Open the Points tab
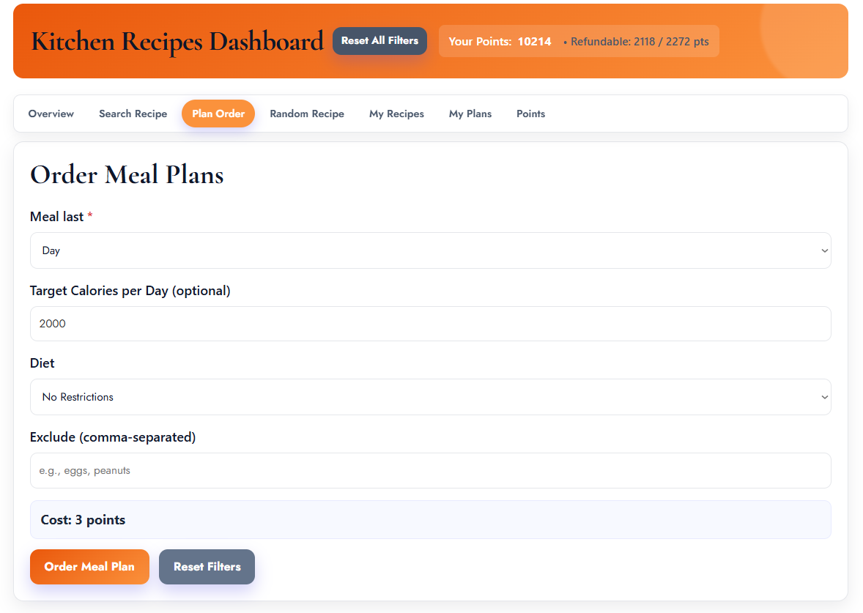863x613 pixels. 530,114
